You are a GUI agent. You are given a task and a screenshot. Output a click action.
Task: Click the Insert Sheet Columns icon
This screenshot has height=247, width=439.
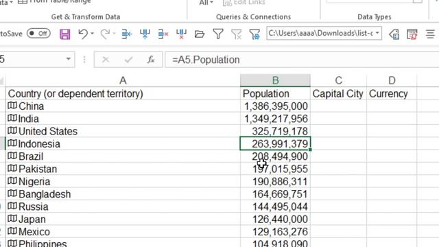pos(145,34)
